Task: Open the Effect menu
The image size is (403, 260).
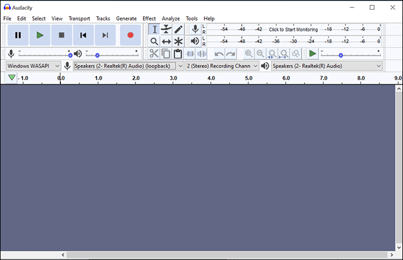Action: [x=149, y=18]
